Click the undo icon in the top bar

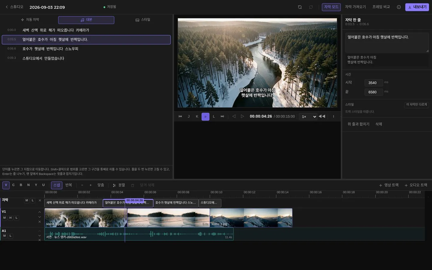[x=300, y=7]
